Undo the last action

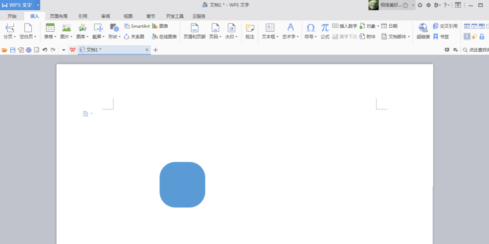pyautogui.click(x=45, y=50)
